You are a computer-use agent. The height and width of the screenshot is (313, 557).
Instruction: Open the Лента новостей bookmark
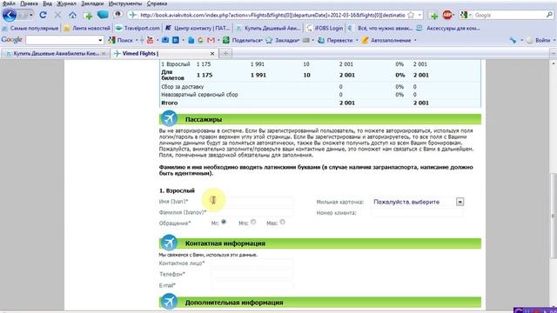[x=87, y=28]
